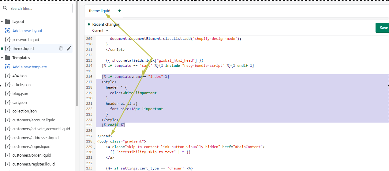Open customers/order.liquid file
Image resolution: width=389 pixels, height=171 pixels.
(32, 155)
